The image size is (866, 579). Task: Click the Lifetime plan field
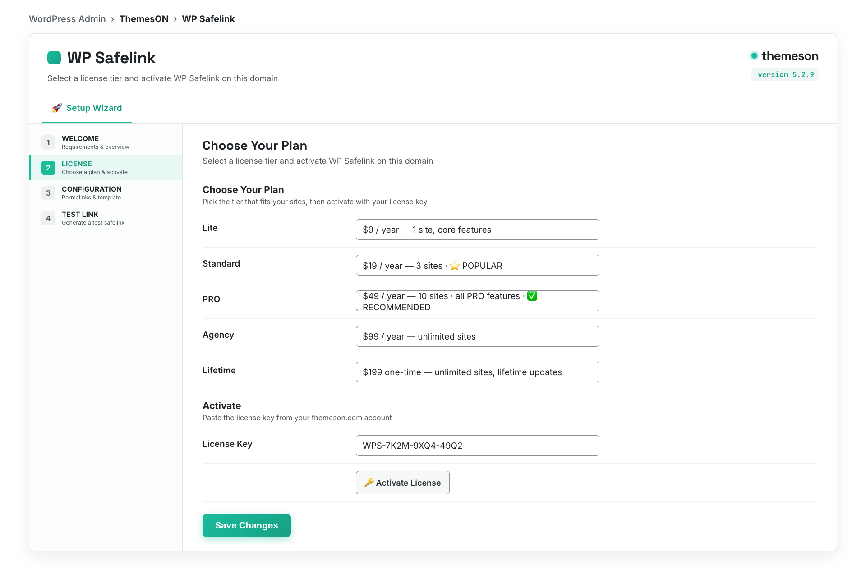[x=477, y=372]
